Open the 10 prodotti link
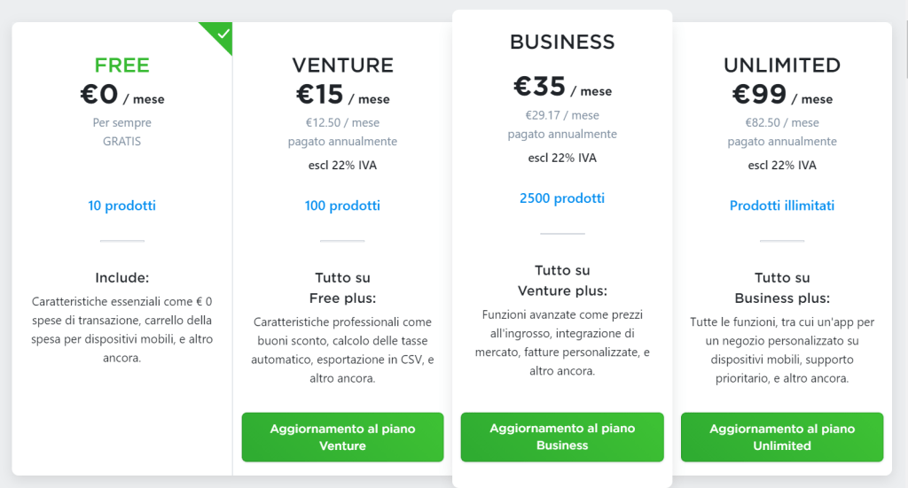Screen dimensions: 908x488 [x=122, y=205]
